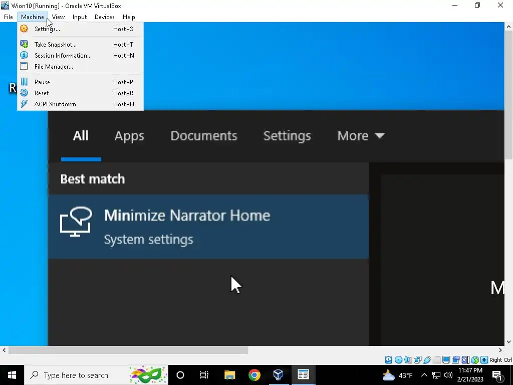Image resolution: width=513 pixels, height=385 pixels.
Task: Click the vertical scrollbar down arrow
Action: pos(509,342)
